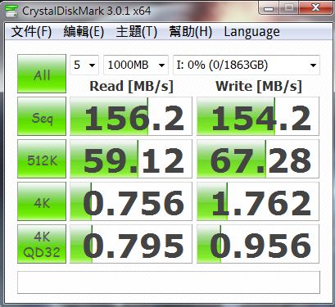Start the 4K random test
Image resolution: width=335 pixels, height=307 pixels.
(x=42, y=201)
